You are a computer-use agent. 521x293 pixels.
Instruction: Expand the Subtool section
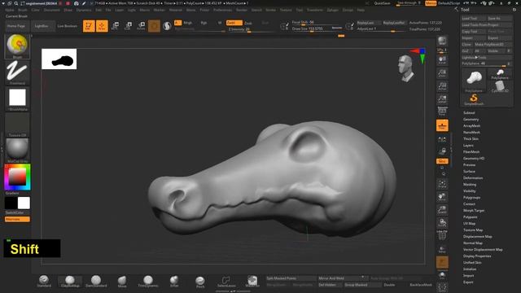[x=469, y=112]
